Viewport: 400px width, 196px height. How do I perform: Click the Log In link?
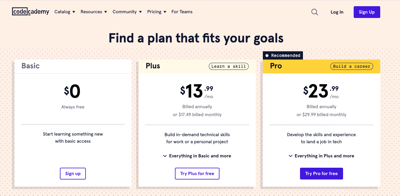click(337, 12)
